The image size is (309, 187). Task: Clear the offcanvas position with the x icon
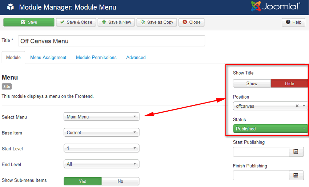(297, 106)
